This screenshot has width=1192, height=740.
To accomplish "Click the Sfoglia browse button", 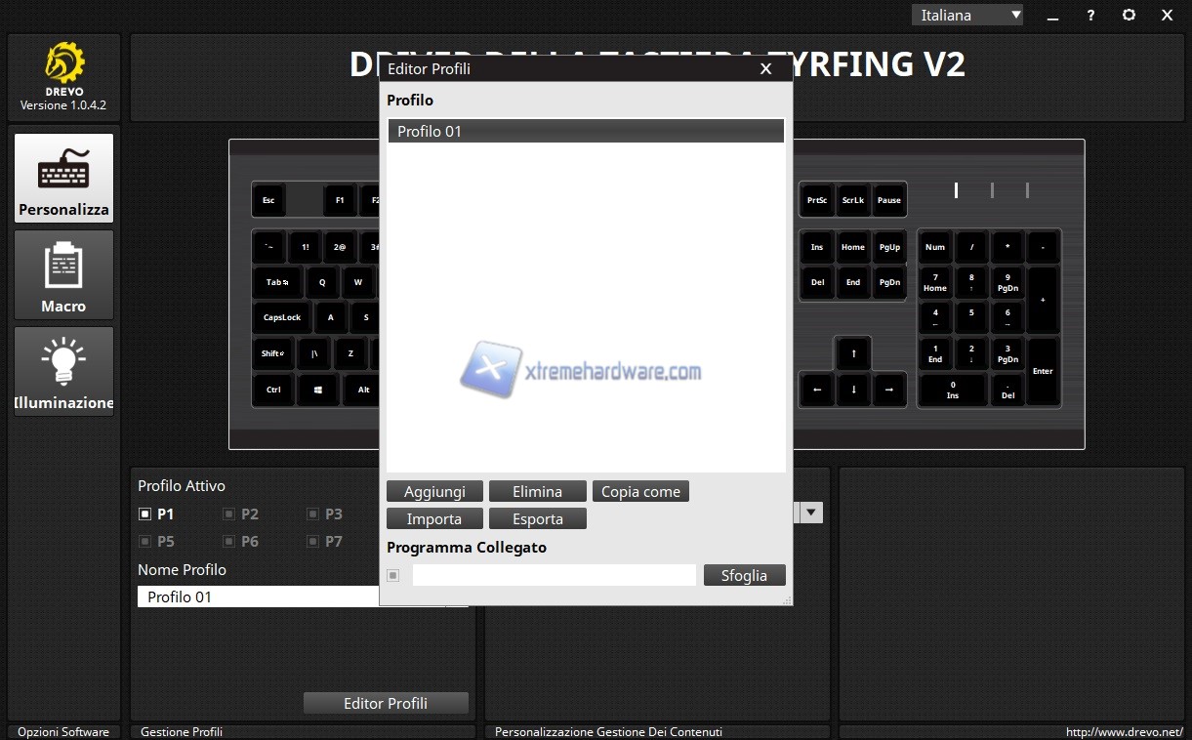I will (744, 575).
